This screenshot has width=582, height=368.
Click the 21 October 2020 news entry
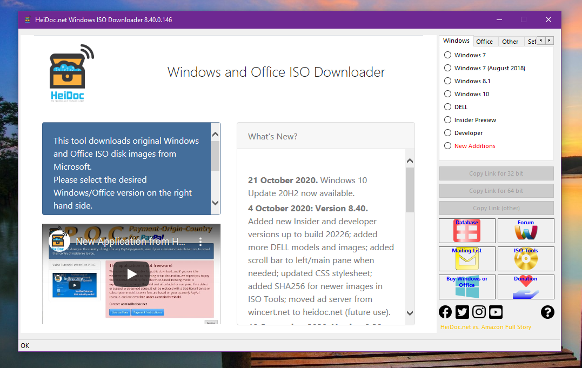tap(307, 187)
